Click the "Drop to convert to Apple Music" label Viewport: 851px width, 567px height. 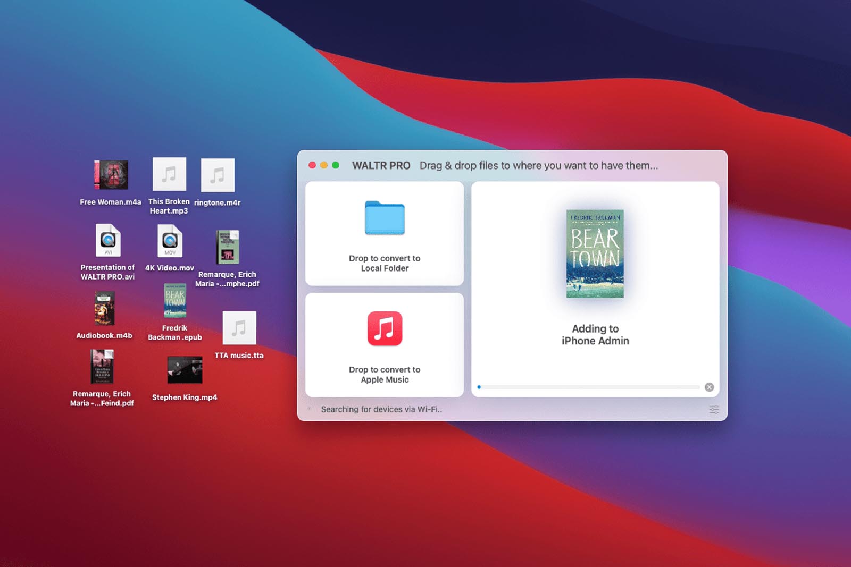pyautogui.click(x=385, y=375)
